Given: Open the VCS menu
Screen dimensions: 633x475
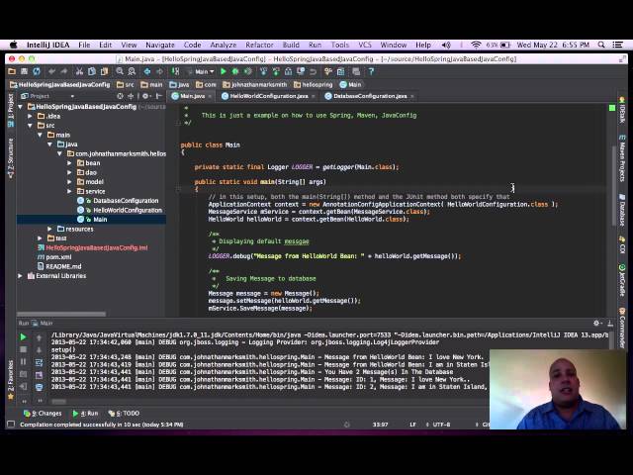Looking at the screenshot, I should pyautogui.click(x=365, y=45).
